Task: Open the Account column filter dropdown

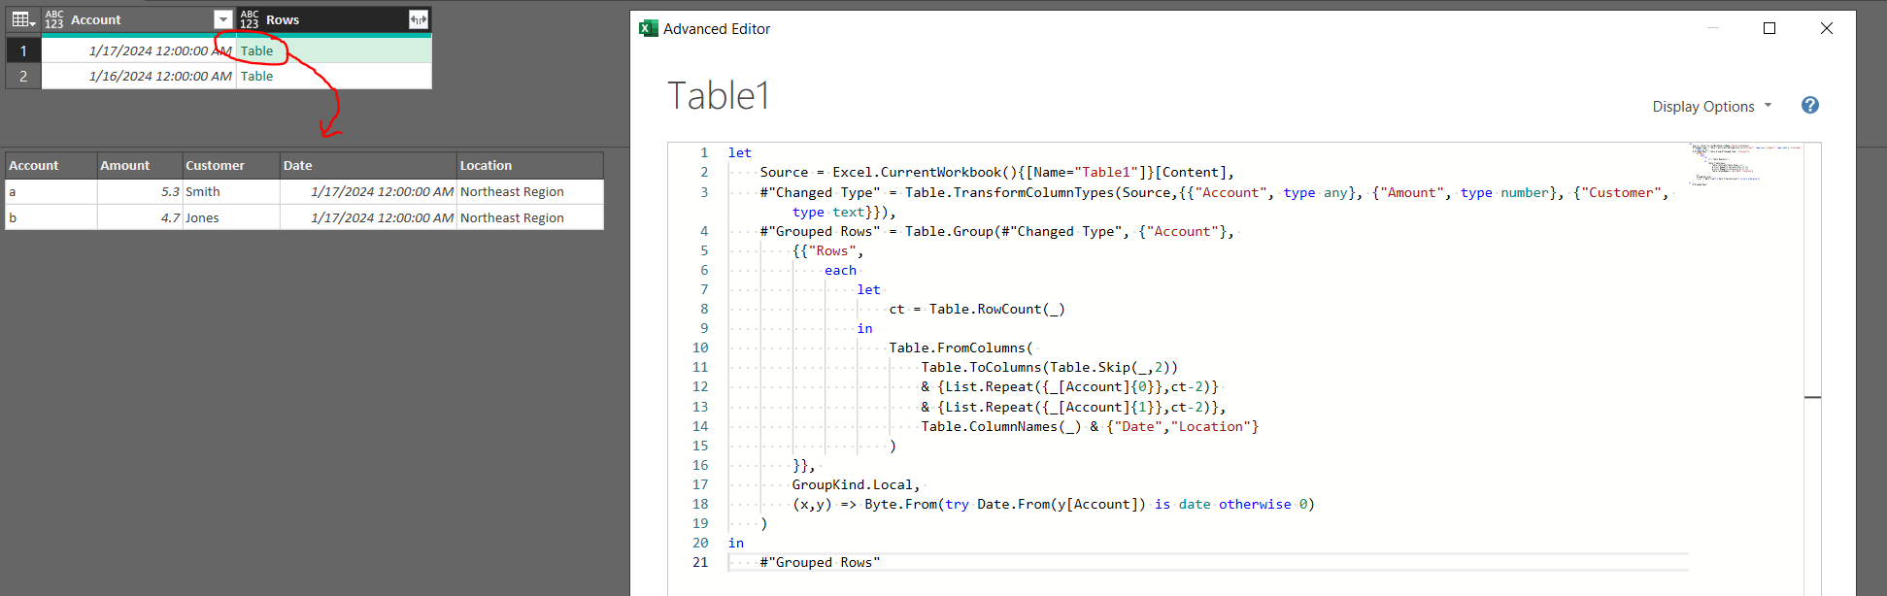Action: (223, 19)
